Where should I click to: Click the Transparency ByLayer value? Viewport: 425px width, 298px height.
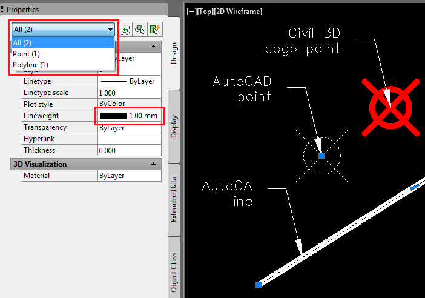(130, 127)
